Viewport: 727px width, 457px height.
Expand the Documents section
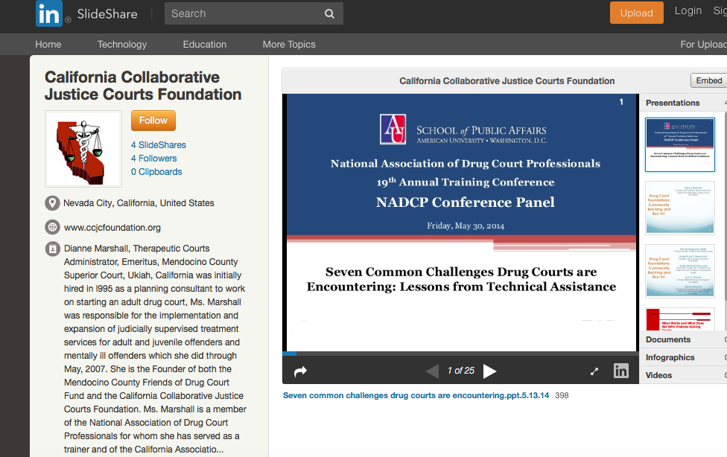coord(668,339)
